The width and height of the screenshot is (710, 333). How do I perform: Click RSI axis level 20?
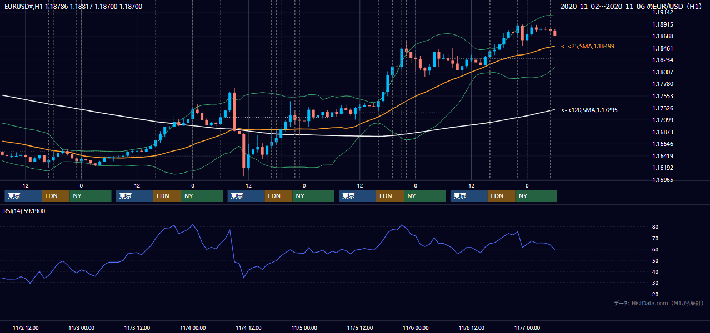click(656, 294)
